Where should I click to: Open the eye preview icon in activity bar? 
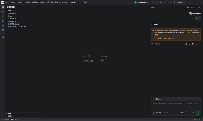(3, 21)
